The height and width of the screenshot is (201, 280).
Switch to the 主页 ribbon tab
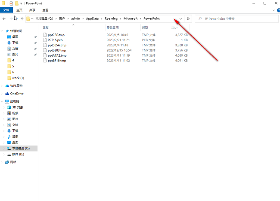coord(19,10)
